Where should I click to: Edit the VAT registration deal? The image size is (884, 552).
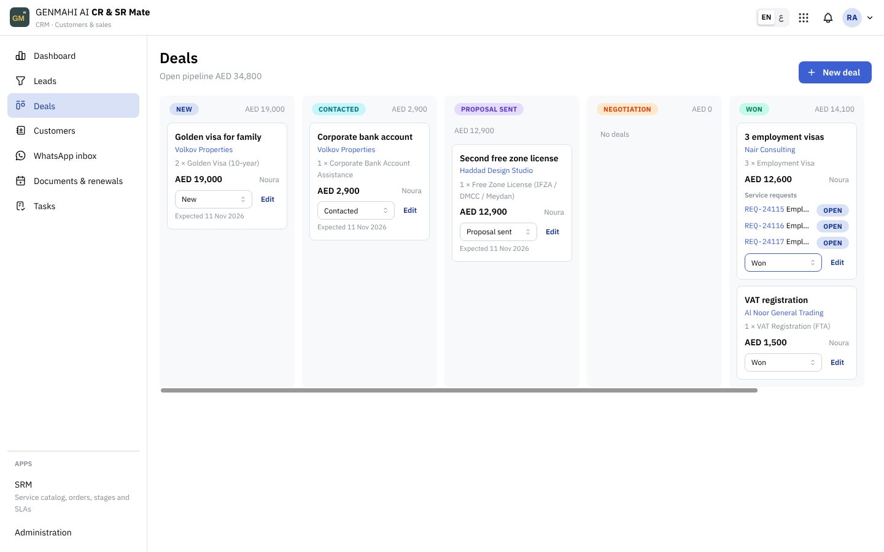(x=837, y=362)
